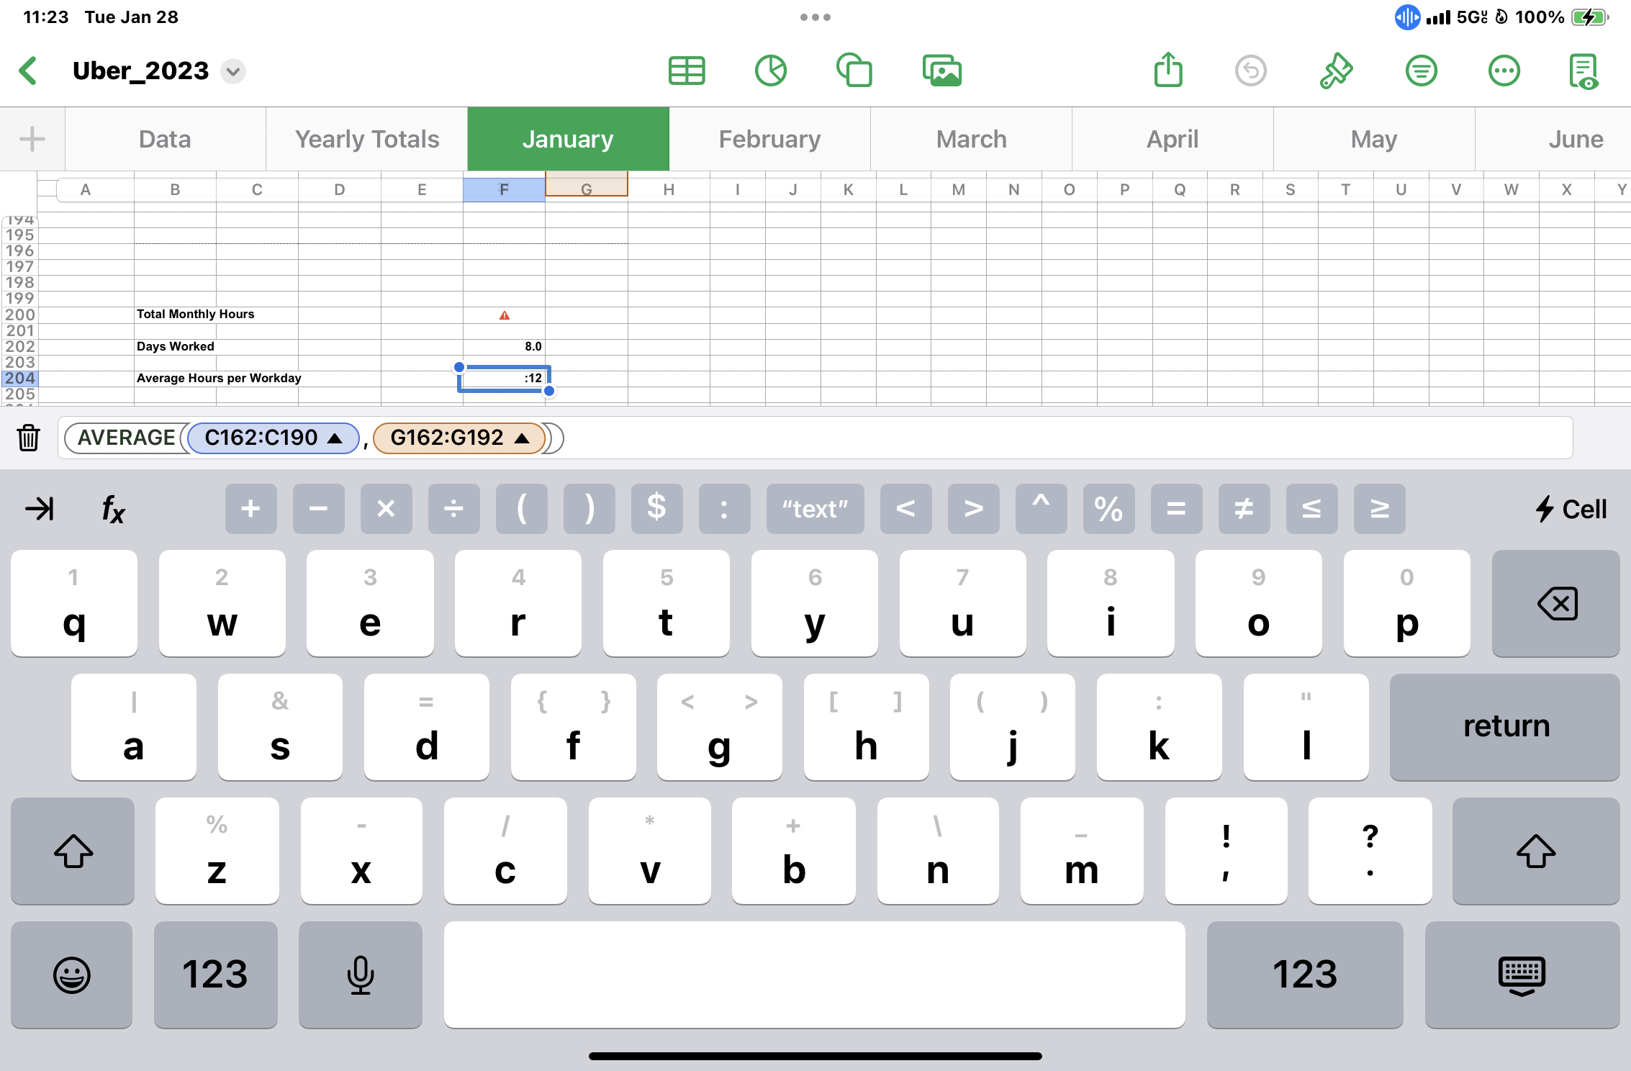The height and width of the screenshot is (1071, 1631).
Task: Switch to the February sheet tab
Action: 769,139
